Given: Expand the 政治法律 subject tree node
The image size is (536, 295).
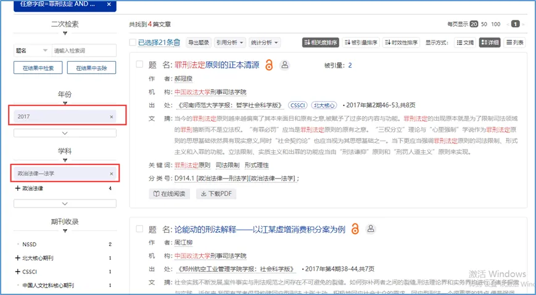Looking at the screenshot, I should [x=18, y=188].
